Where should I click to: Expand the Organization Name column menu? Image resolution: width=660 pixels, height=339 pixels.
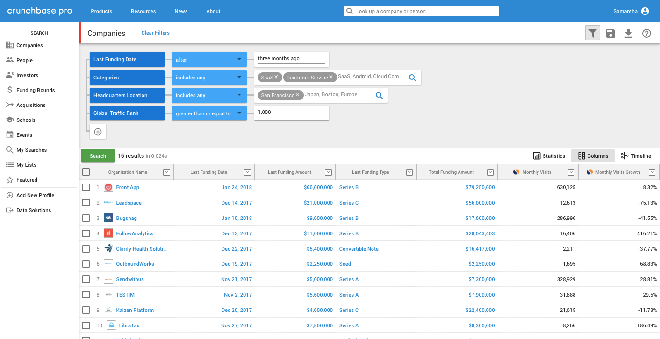(x=166, y=172)
